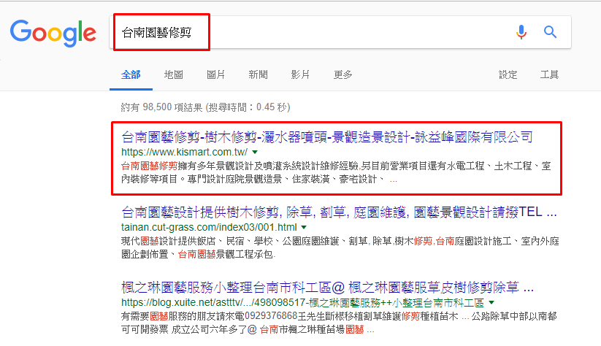The width and height of the screenshot is (601, 346).
Task: Open the 新聞 tab
Action: point(258,74)
